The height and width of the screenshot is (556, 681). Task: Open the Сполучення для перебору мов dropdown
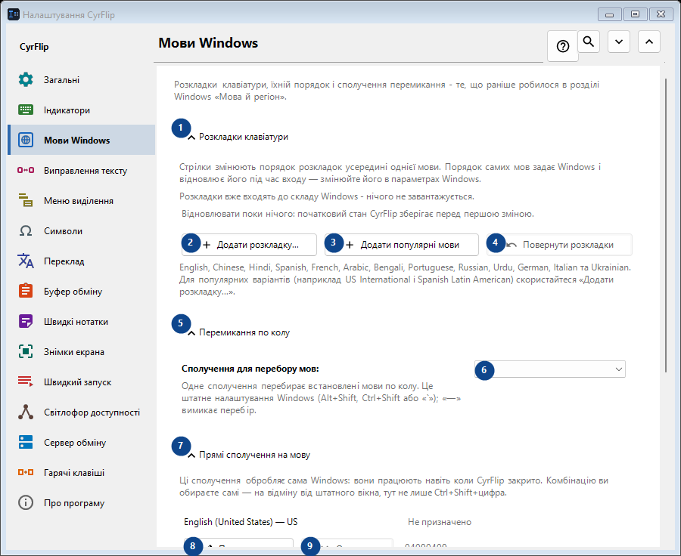(550, 369)
